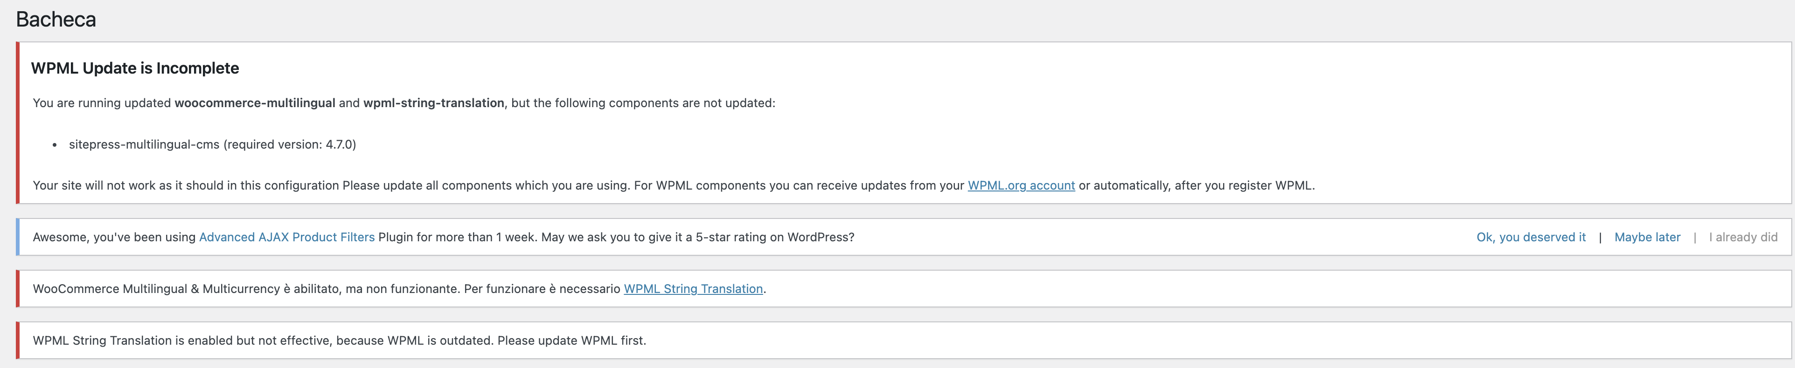This screenshot has height=368, width=1795.
Task: Click "Ok, you deserved it" rating link
Action: (1530, 237)
